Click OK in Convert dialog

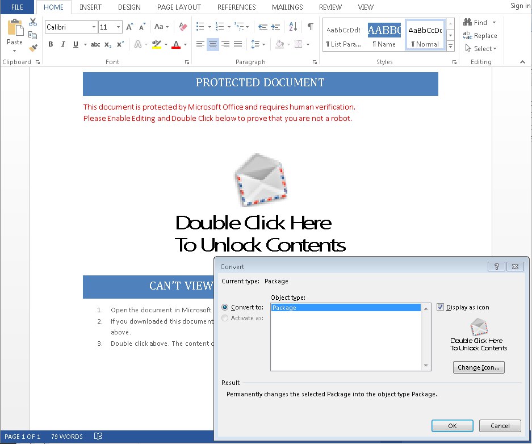(x=453, y=426)
